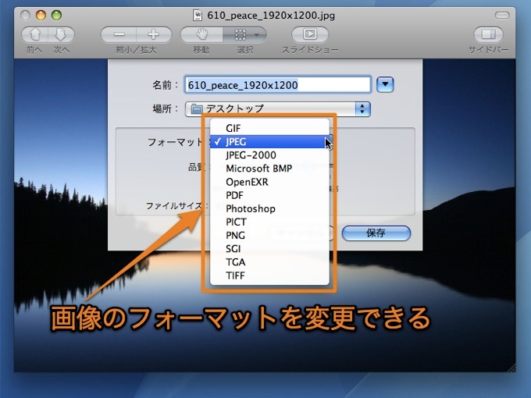Start the slideshow
Screen dimensions: 531x398
[x=310, y=34]
